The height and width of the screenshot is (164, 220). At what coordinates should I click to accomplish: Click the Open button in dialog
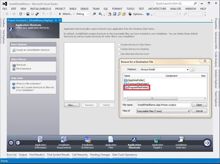(199, 105)
